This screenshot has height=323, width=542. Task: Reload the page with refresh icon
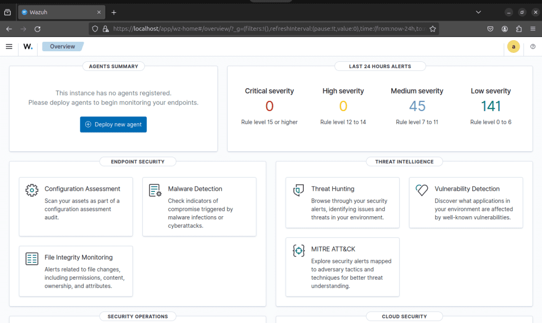click(38, 29)
